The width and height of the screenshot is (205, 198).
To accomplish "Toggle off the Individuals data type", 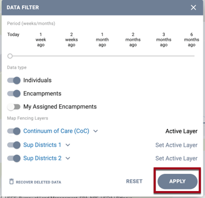I will click(14, 80).
